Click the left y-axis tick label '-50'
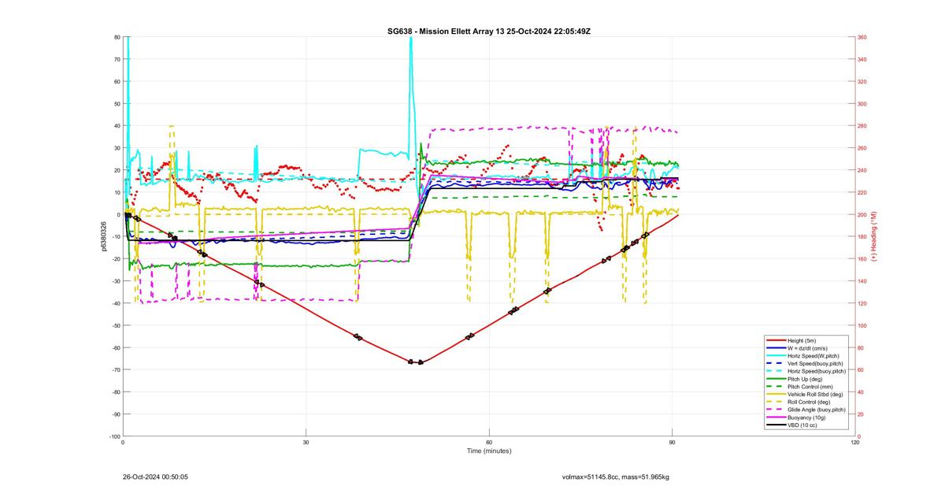945x490 pixels. (116, 325)
